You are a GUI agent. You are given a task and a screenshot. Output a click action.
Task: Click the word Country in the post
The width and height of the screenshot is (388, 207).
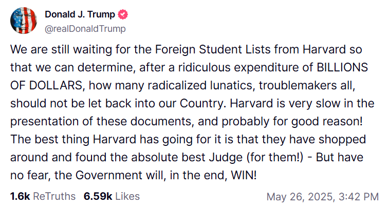[201, 103]
